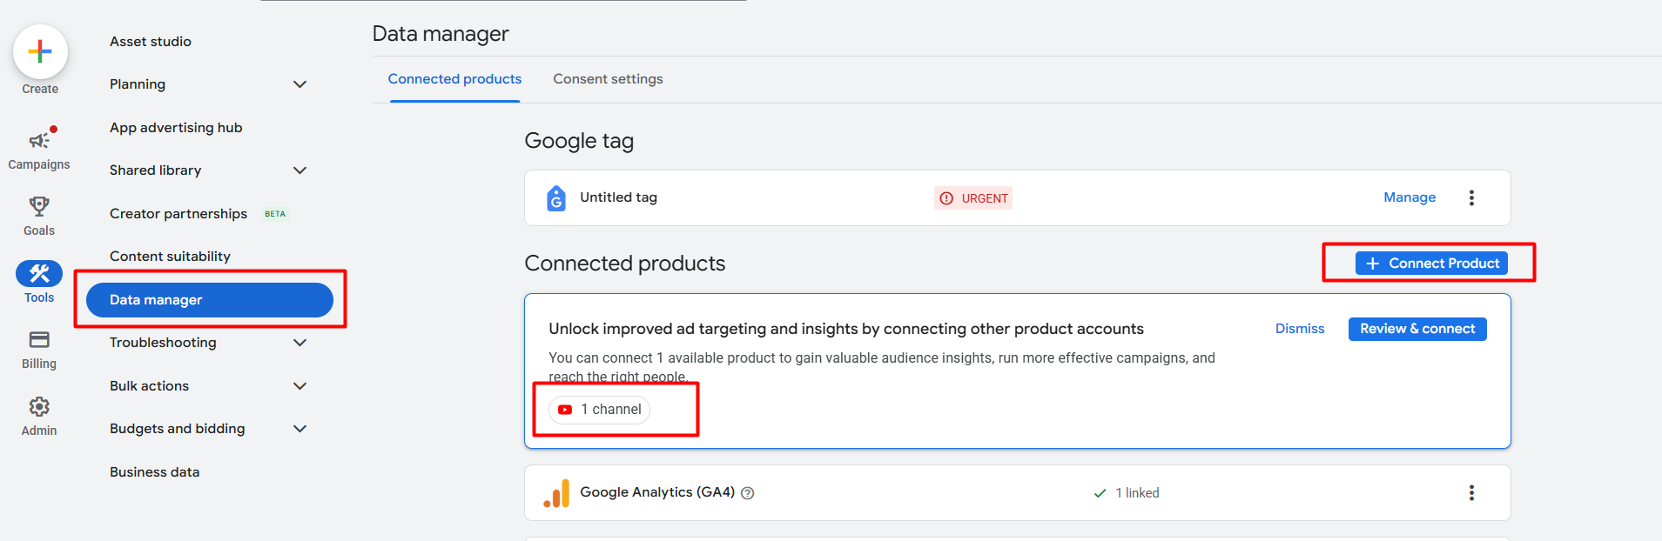Select the Connected products tab
The width and height of the screenshot is (1662, 541).
pos(454,79)
